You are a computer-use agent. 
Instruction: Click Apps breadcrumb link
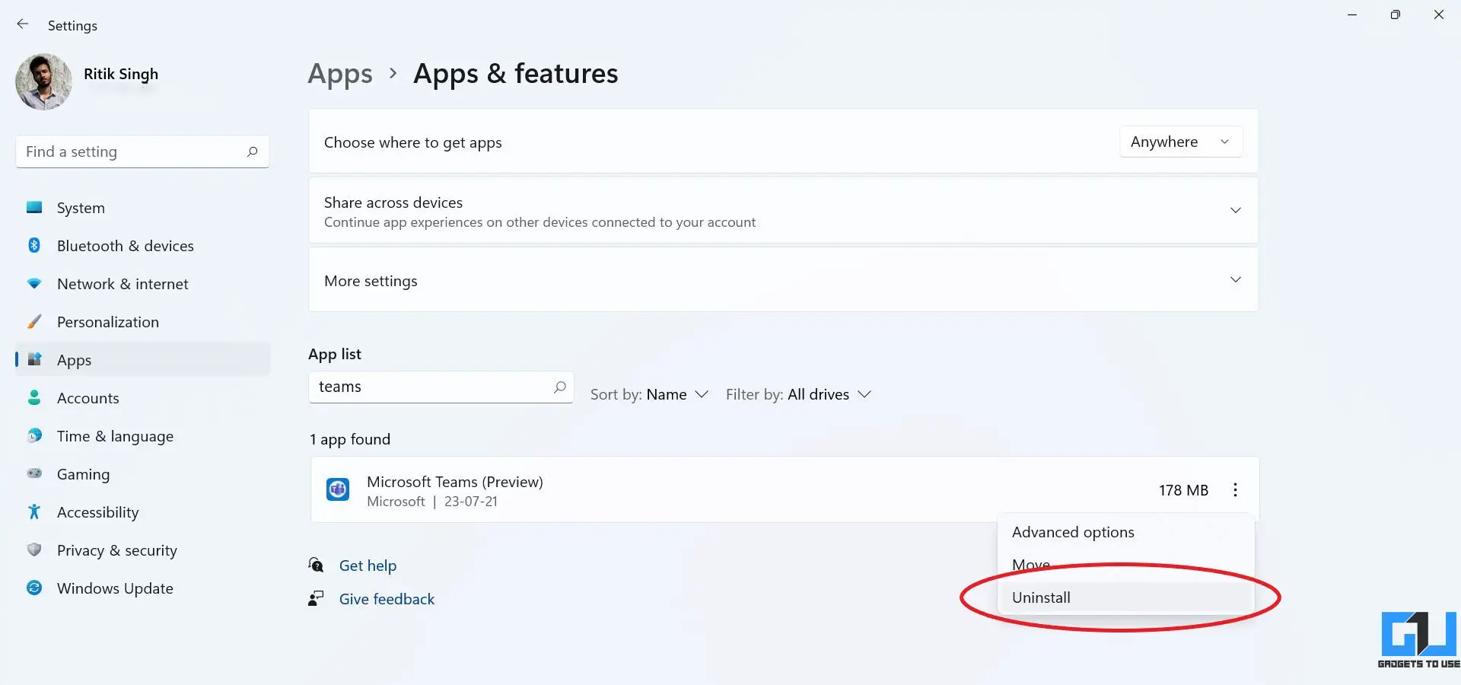(340, 74)
